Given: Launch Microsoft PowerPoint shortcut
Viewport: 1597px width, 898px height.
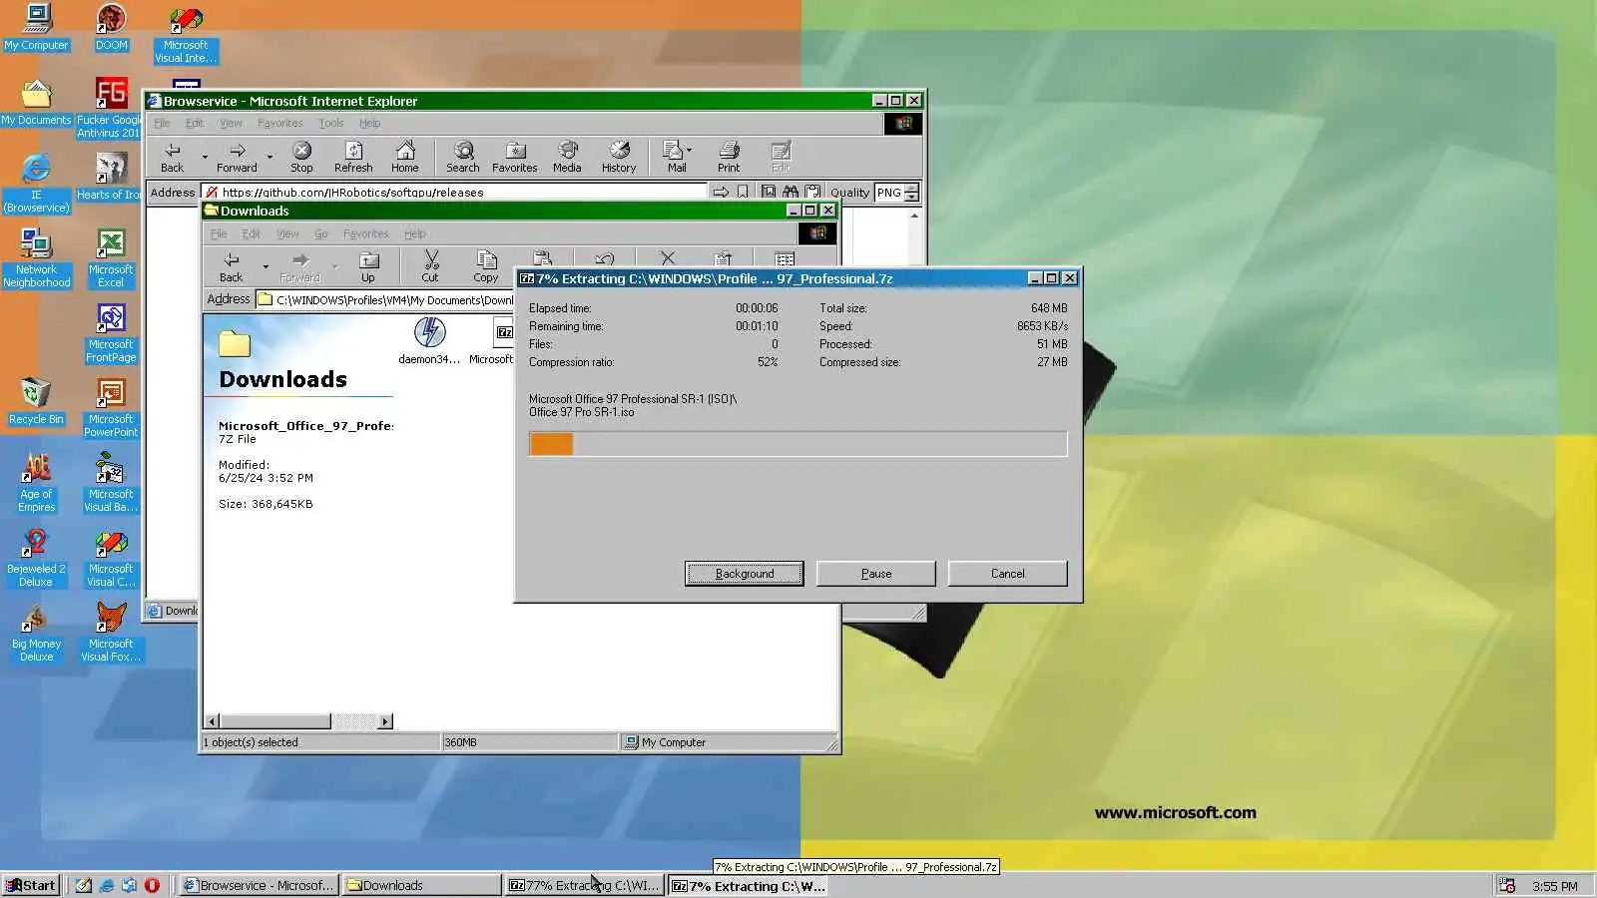Looking at the screenshot, I should (x=111, y=408).
